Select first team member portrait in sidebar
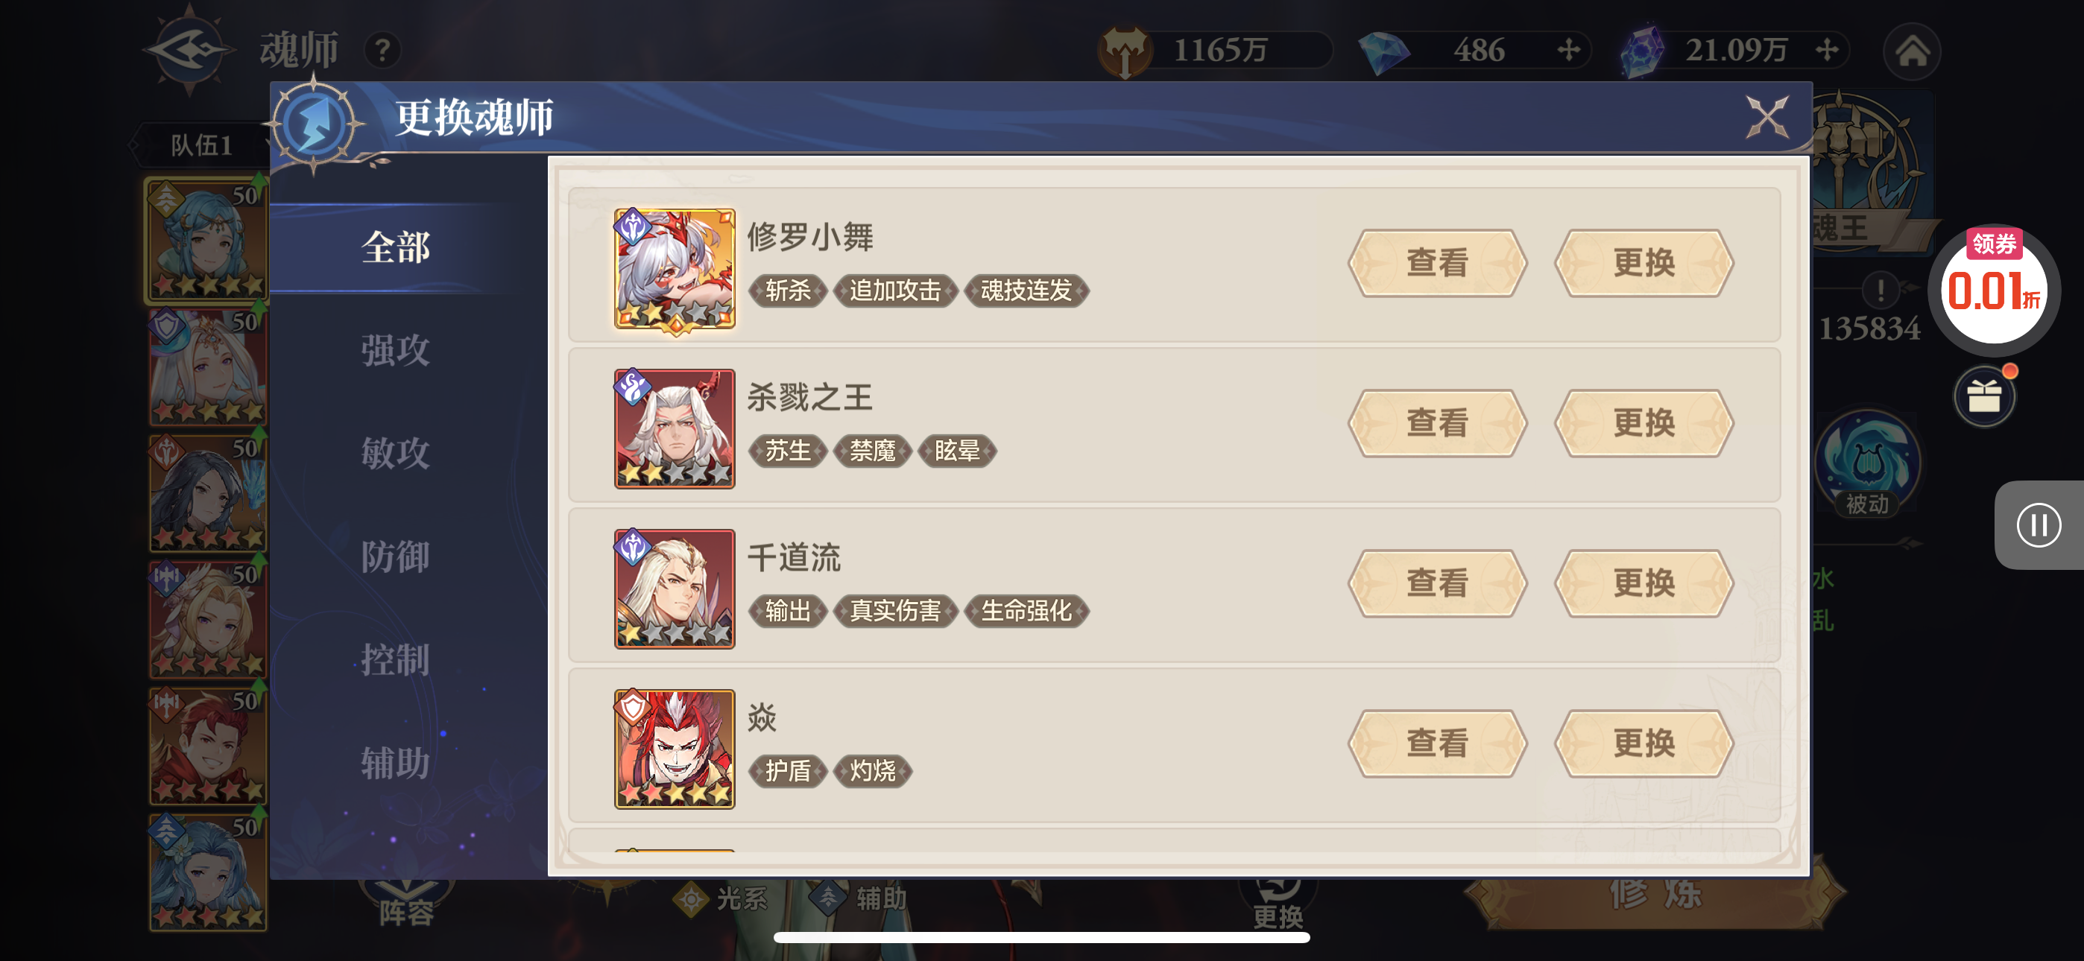 pos(207,239)
